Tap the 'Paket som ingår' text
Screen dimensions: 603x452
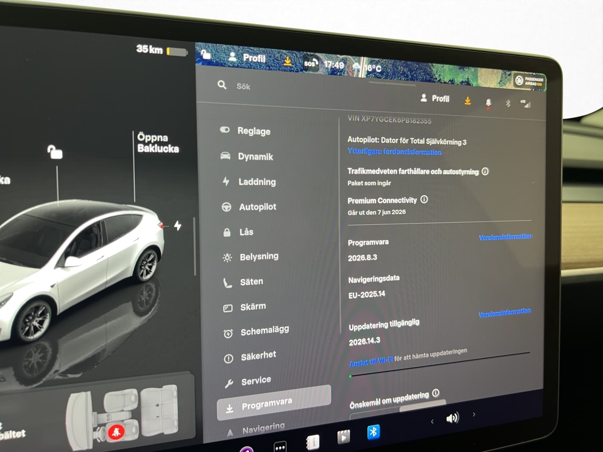369,183
